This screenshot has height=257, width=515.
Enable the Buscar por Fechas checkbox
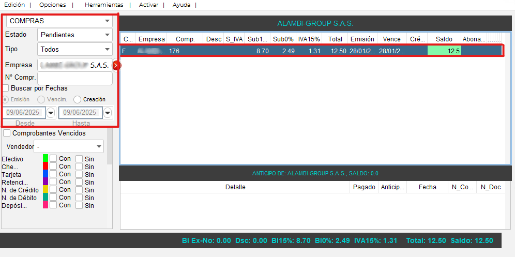coord(6,88)
